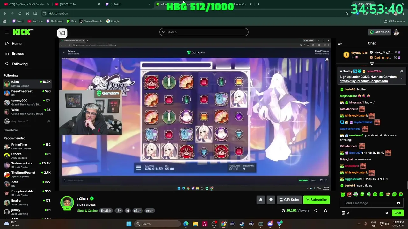Open the Twitch bookmark
The height and width of the screenshot is (229, 408).
click(18, 21)
